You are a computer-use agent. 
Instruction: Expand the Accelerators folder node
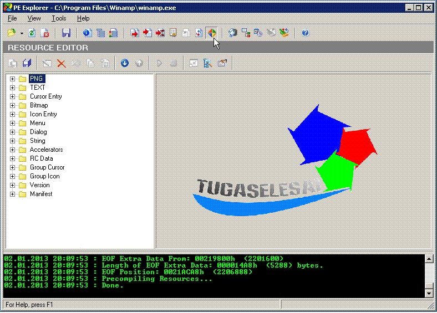coord(12,150)
